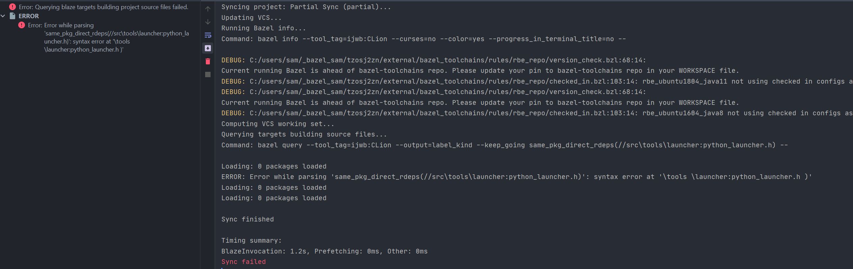Image resolution: width=853 pixels, height=269 pixels.
Task: Toggle the selected scroll-down button state
Action: tap(208, 48)
